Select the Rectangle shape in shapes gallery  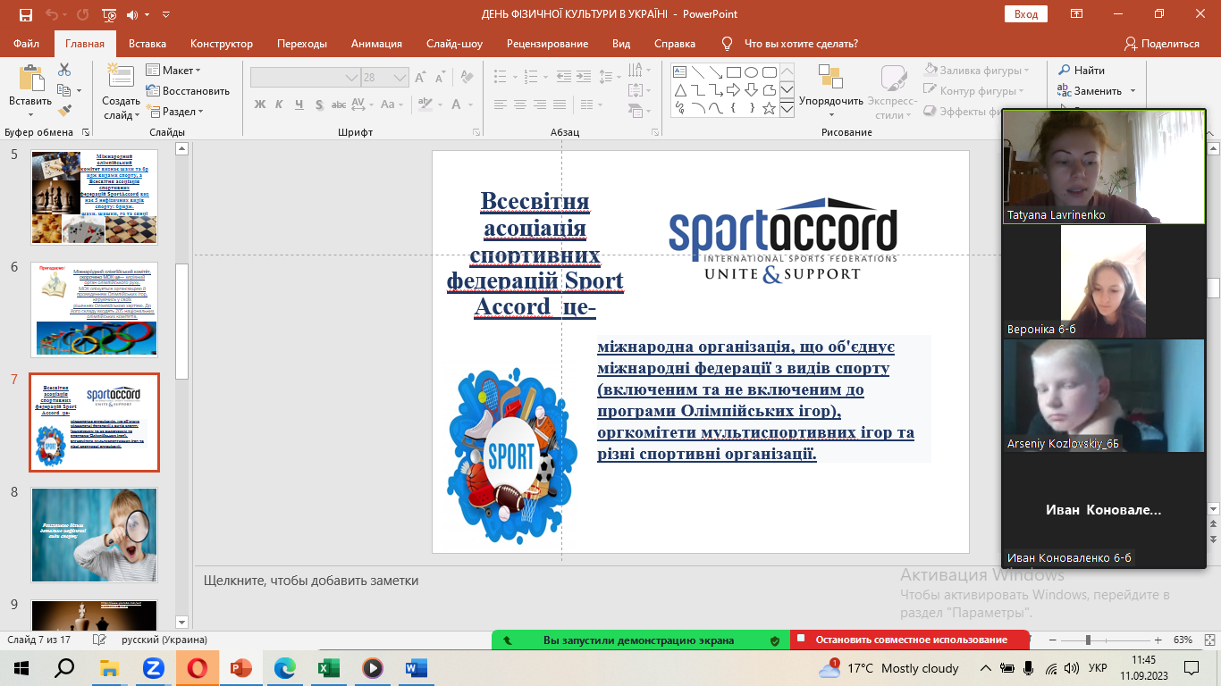click(733, 72)
